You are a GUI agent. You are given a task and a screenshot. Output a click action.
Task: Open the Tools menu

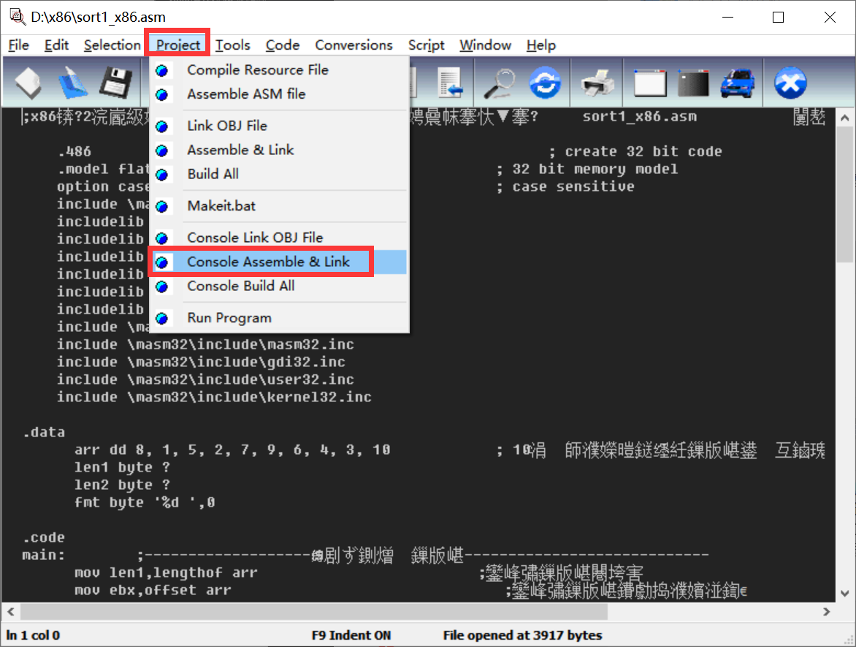tap(233, 45)
